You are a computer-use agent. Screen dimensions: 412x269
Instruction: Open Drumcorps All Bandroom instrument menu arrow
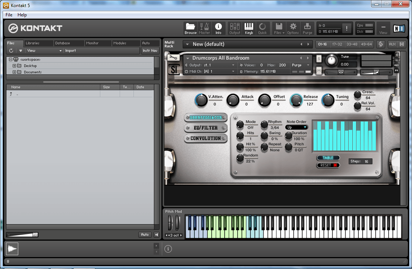tap(188, 58)
